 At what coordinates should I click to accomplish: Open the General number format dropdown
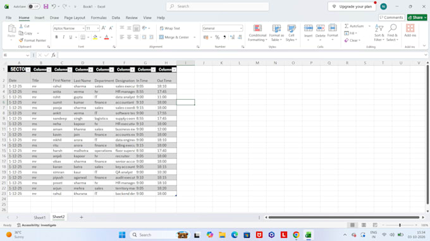[241, 28]
